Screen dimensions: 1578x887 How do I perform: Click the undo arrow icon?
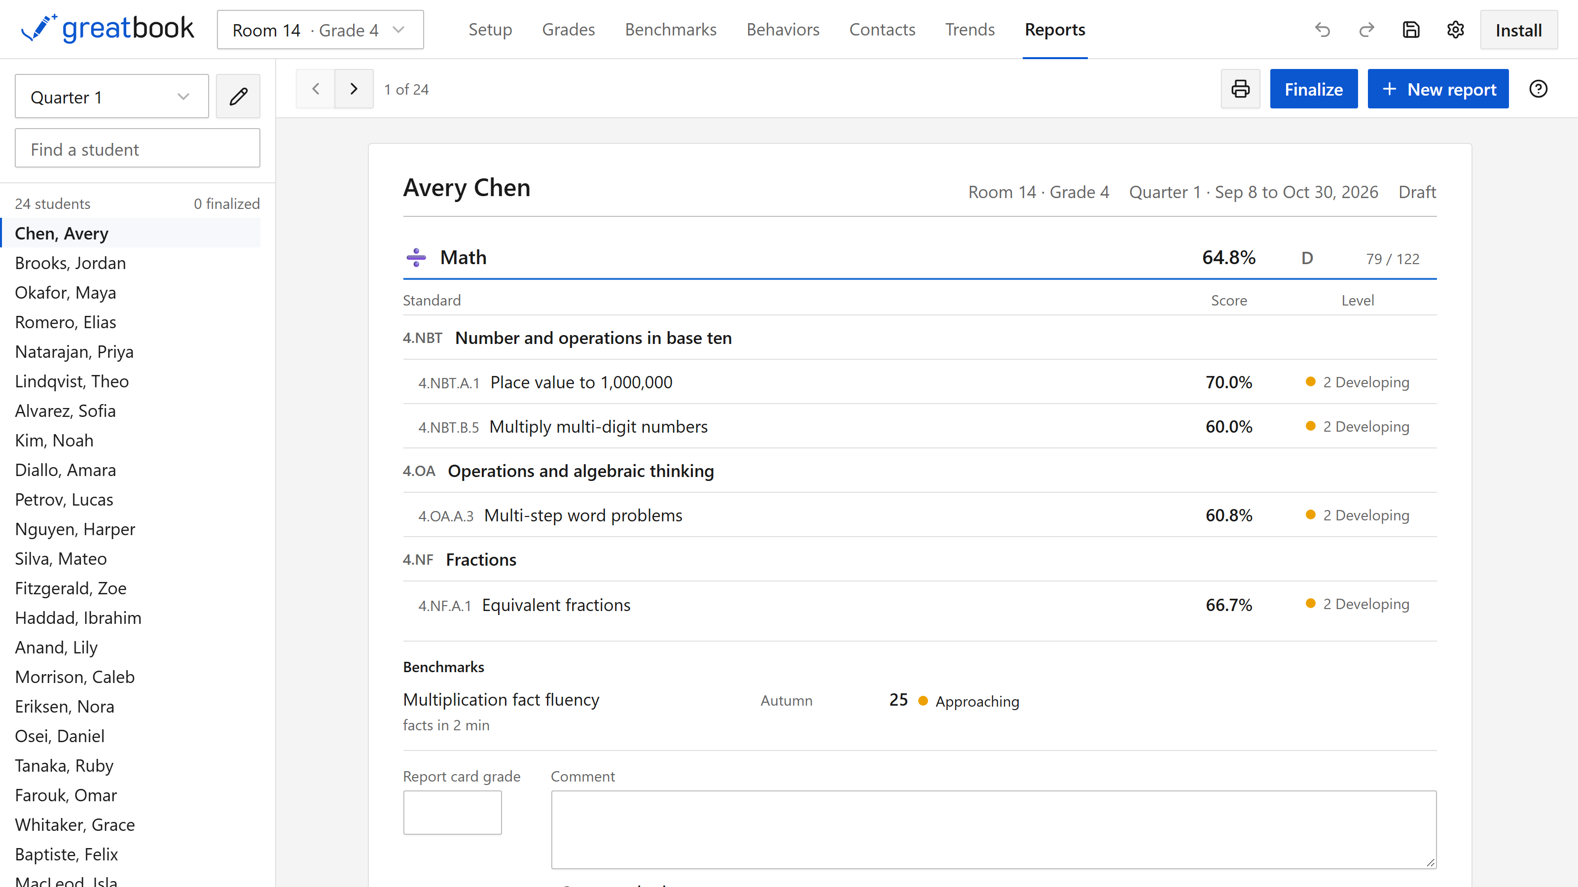point(1323,30)
